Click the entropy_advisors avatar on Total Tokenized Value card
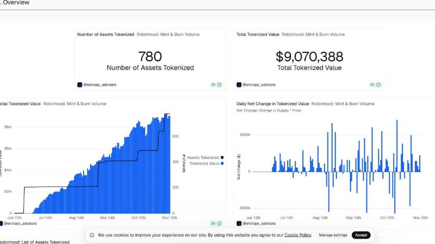 point(239,84)
